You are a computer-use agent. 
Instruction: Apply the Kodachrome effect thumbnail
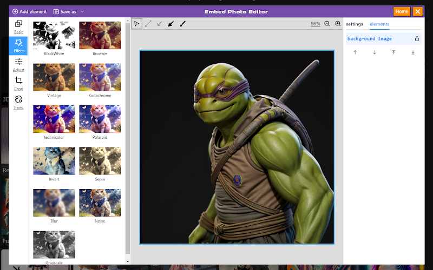point(100,77)
